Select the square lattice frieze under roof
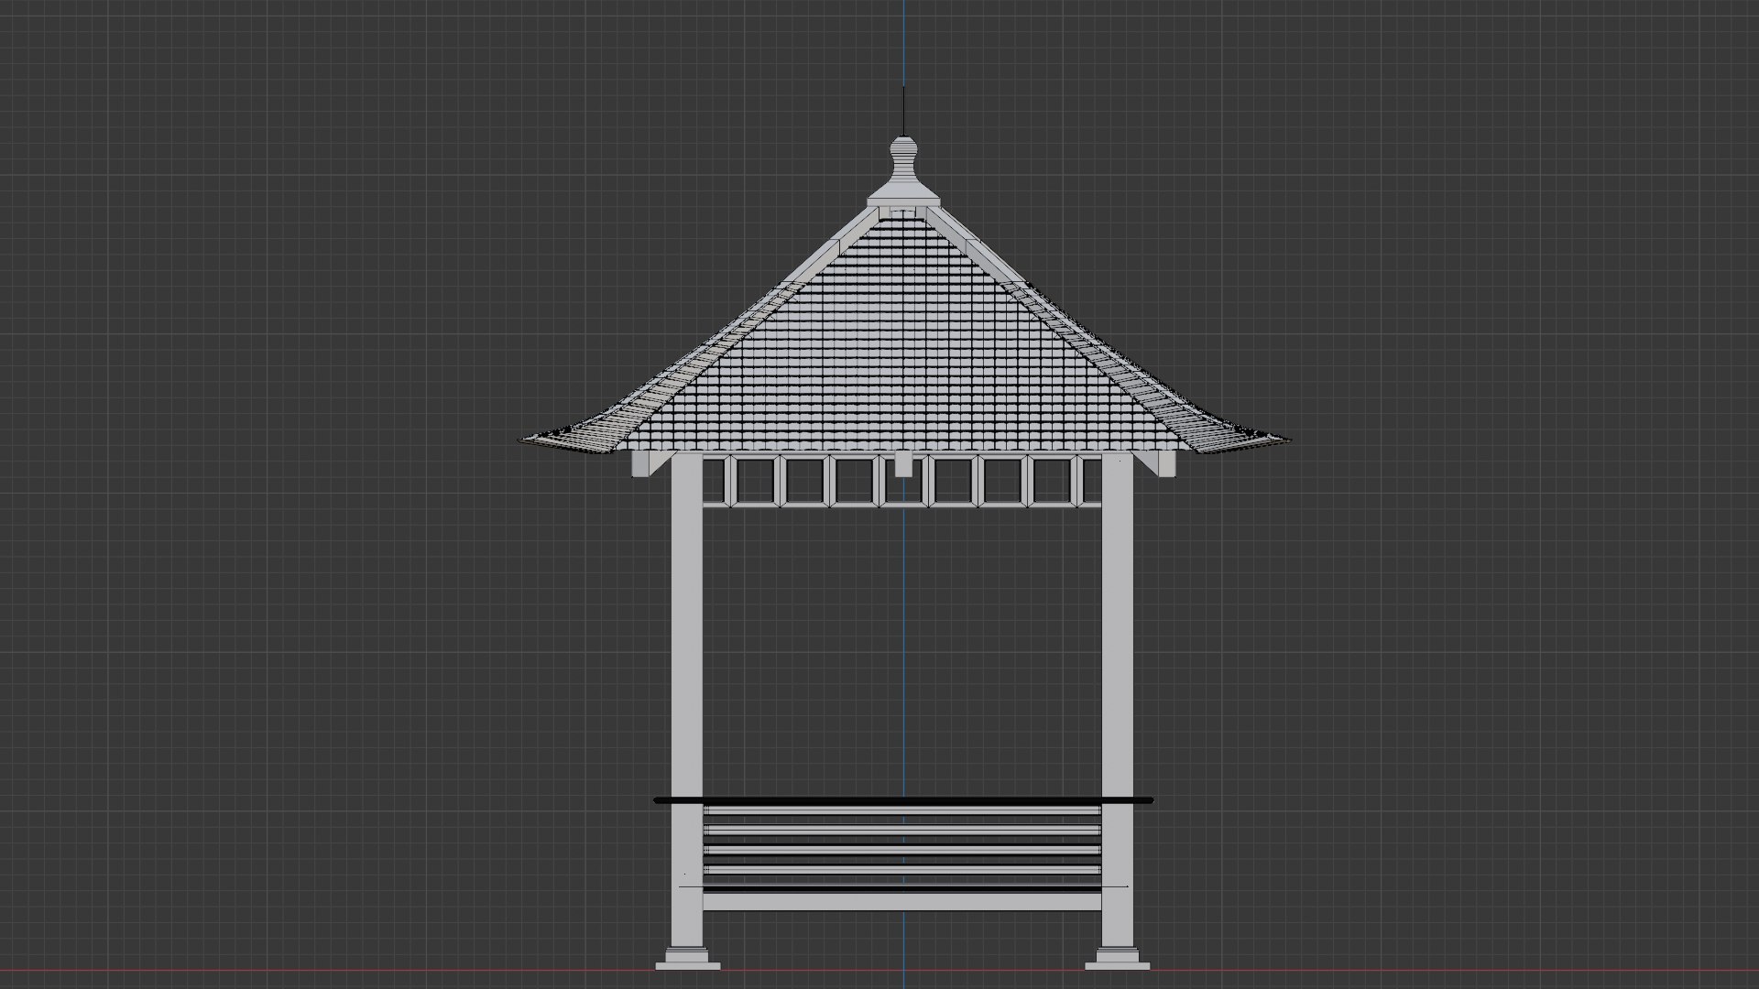1759x989 pixels. coord(902,481)
